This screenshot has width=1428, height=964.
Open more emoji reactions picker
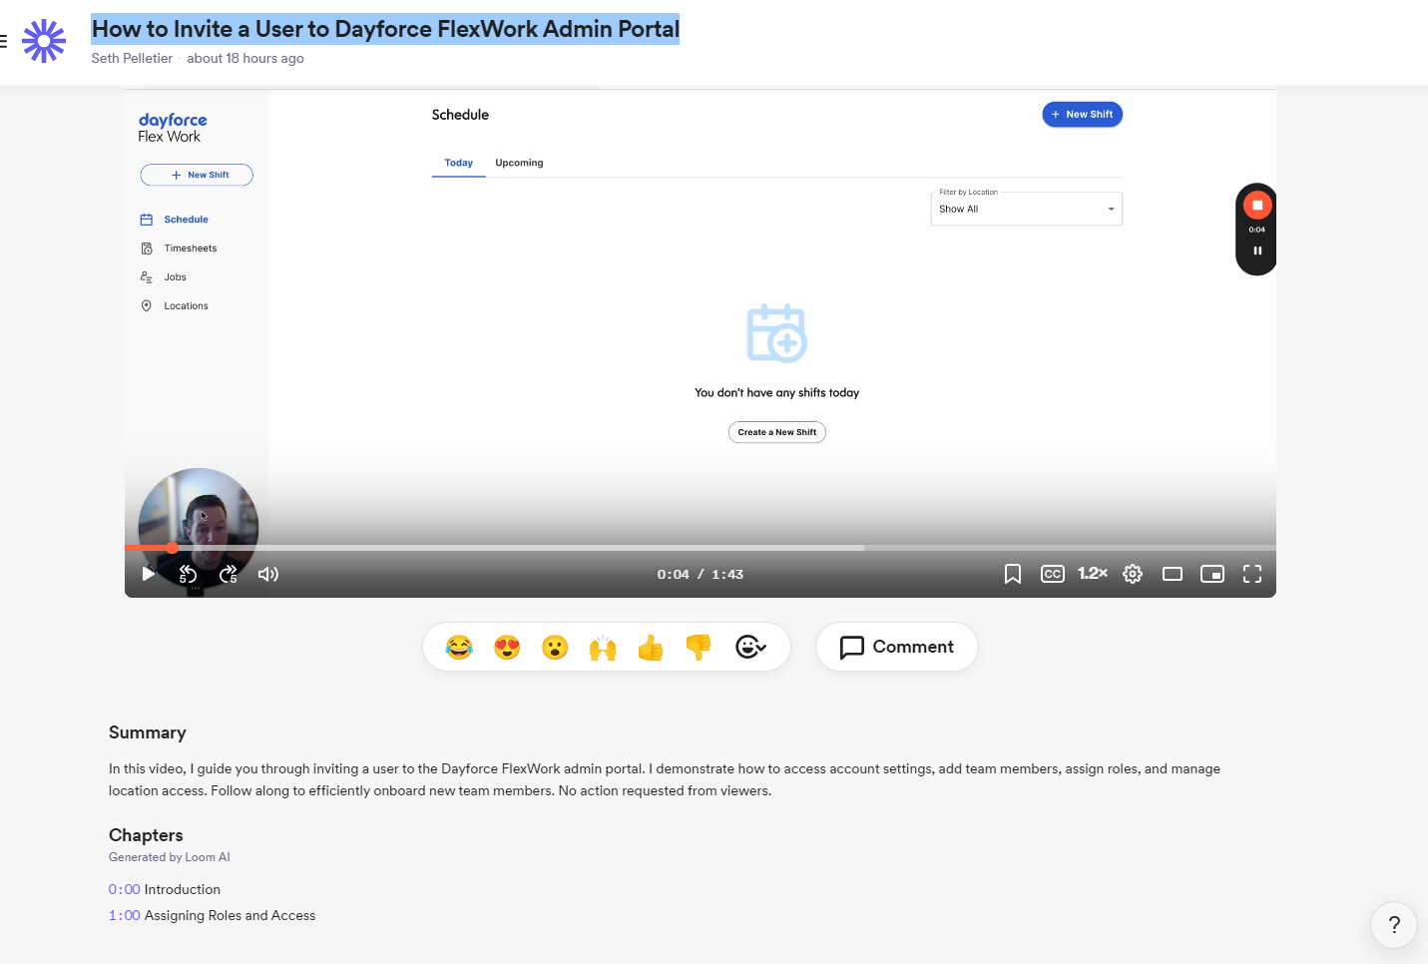click(x=750, y=648)
